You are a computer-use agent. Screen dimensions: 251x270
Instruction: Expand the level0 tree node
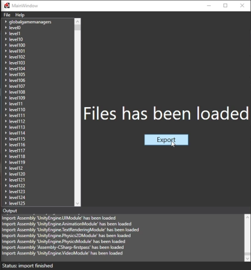(x=6, y=27)
